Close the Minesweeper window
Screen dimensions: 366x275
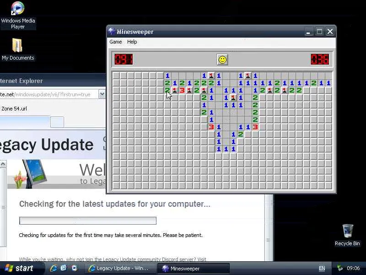pos(330,32)
